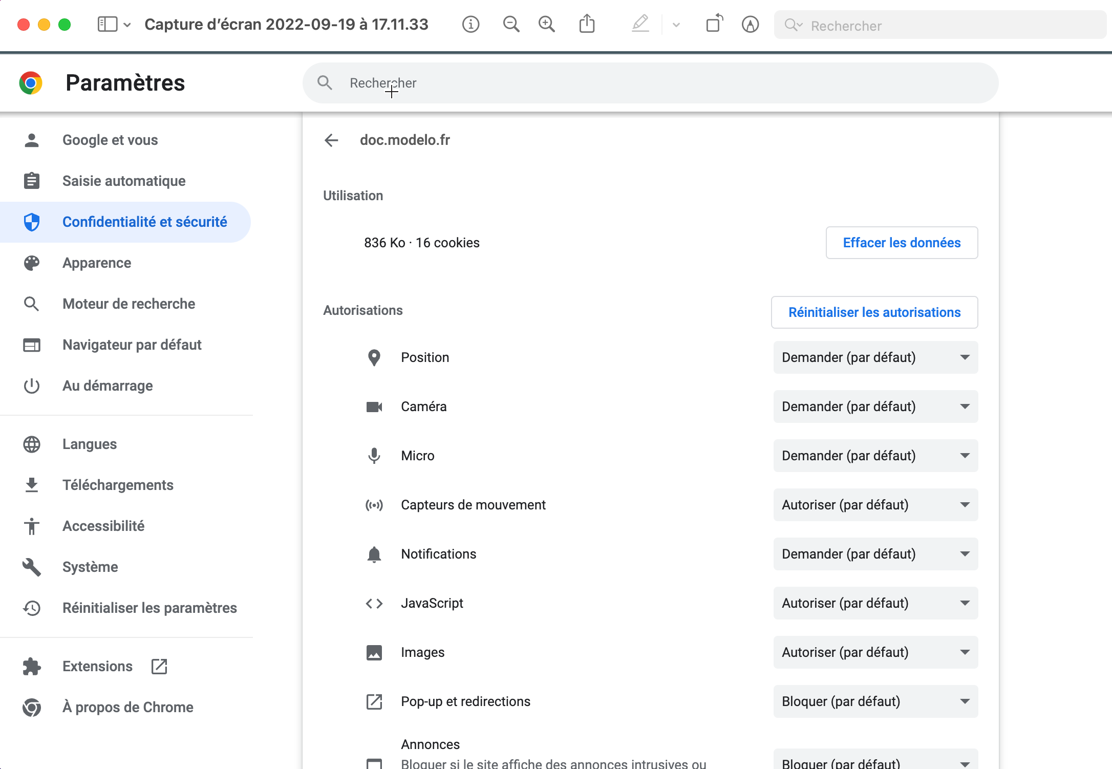The image size is (1112, 769).
Task: Click Effacer les données button
Action: (901, 243)
